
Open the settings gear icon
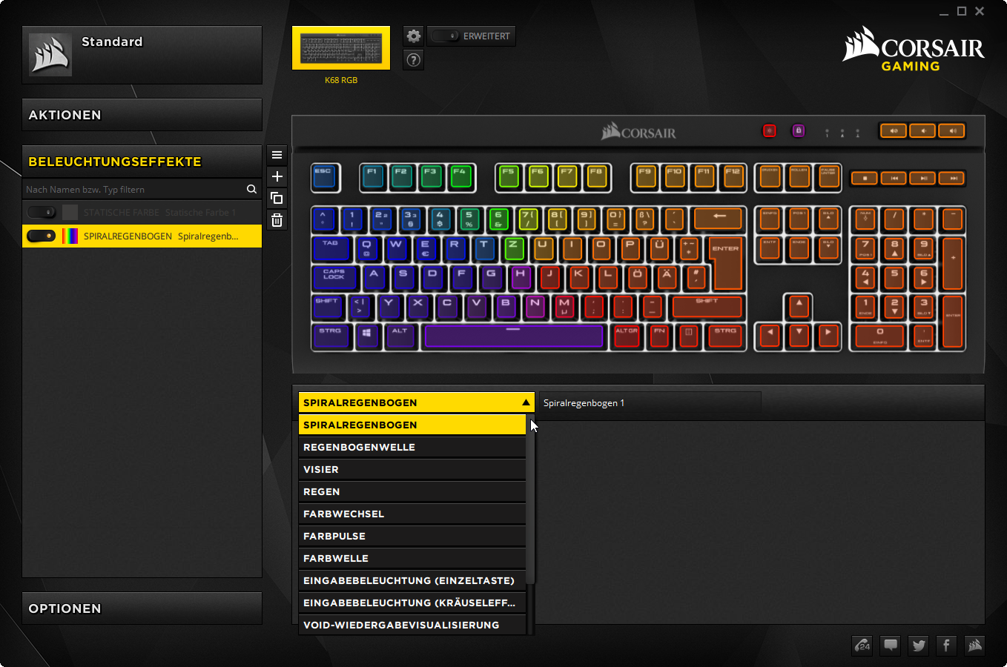[x=414, y=36]
